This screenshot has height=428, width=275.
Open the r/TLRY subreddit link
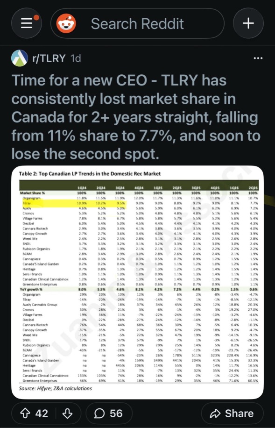[49, 58]
